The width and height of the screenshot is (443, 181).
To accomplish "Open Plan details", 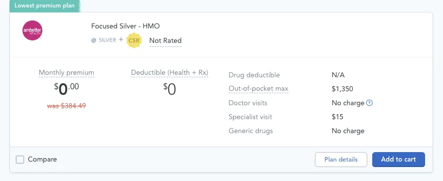I will [x=341, y=160].
